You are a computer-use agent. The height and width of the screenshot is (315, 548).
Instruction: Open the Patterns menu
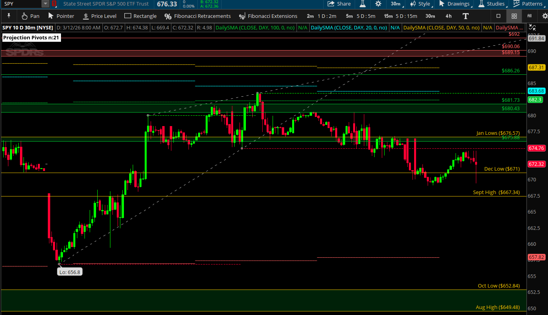coord(528,4)
